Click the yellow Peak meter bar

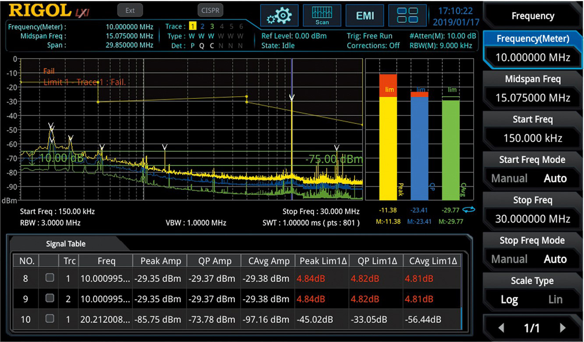click(x=388, y=140)
